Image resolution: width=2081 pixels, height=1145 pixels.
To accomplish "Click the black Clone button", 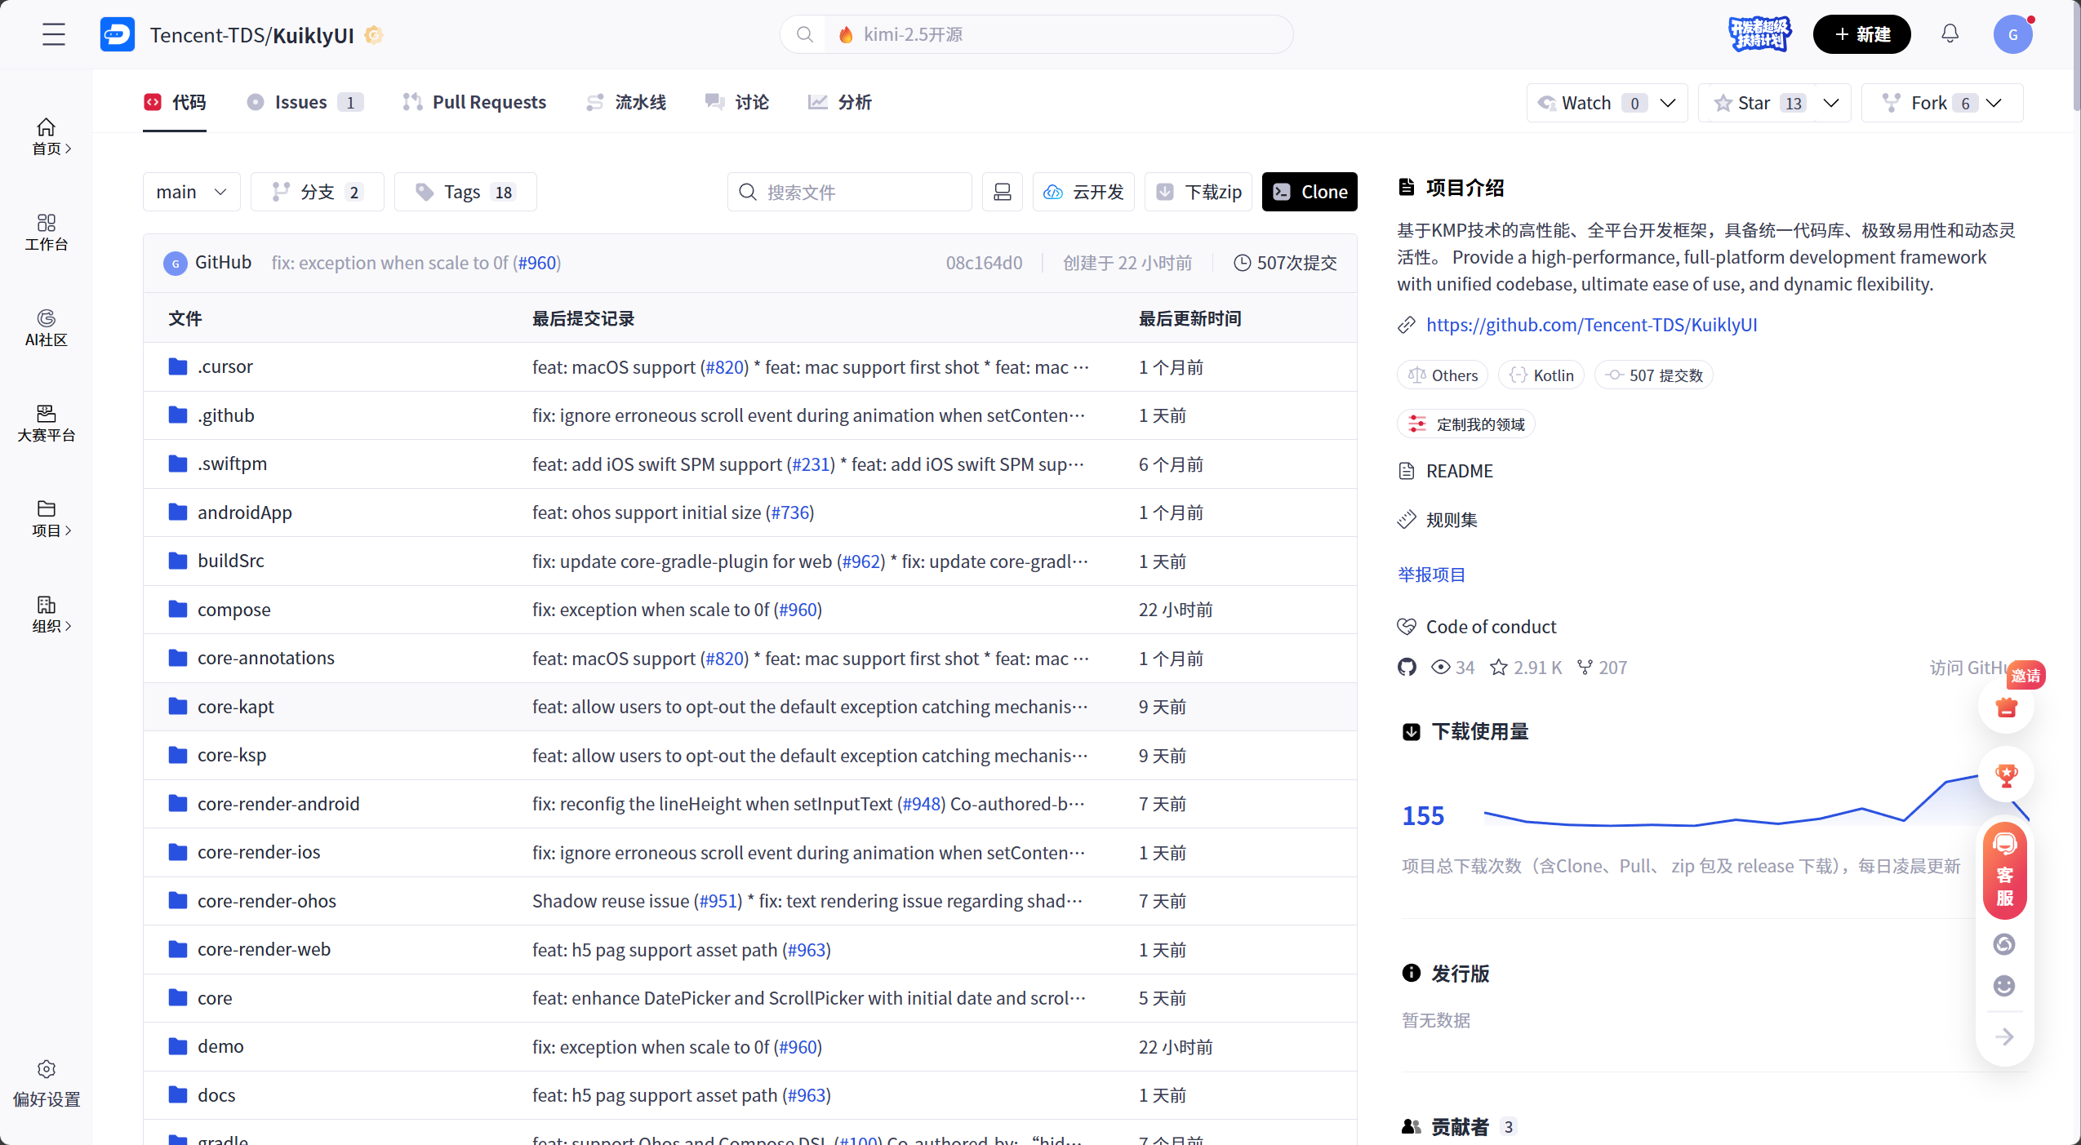I will tap(1309, 192).
